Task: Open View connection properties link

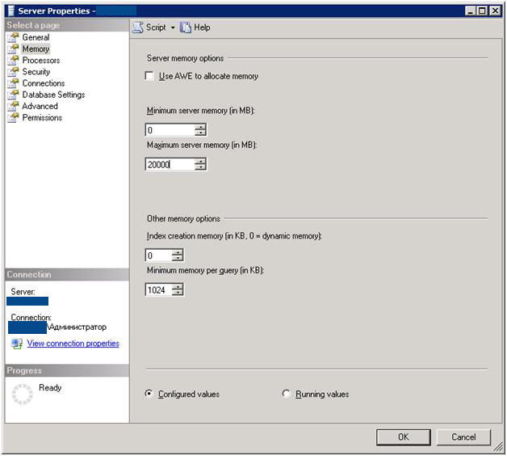Action: click(x=73, y=344)
